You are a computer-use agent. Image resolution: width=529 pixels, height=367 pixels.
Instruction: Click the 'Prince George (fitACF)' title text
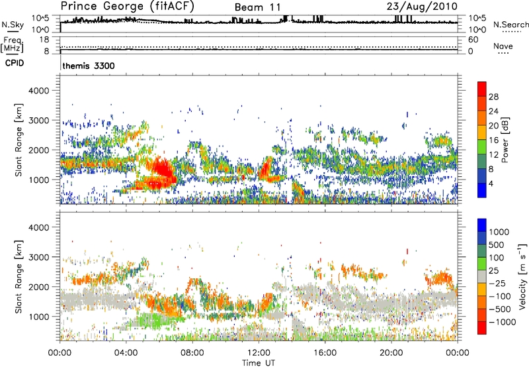coord(128,7)
